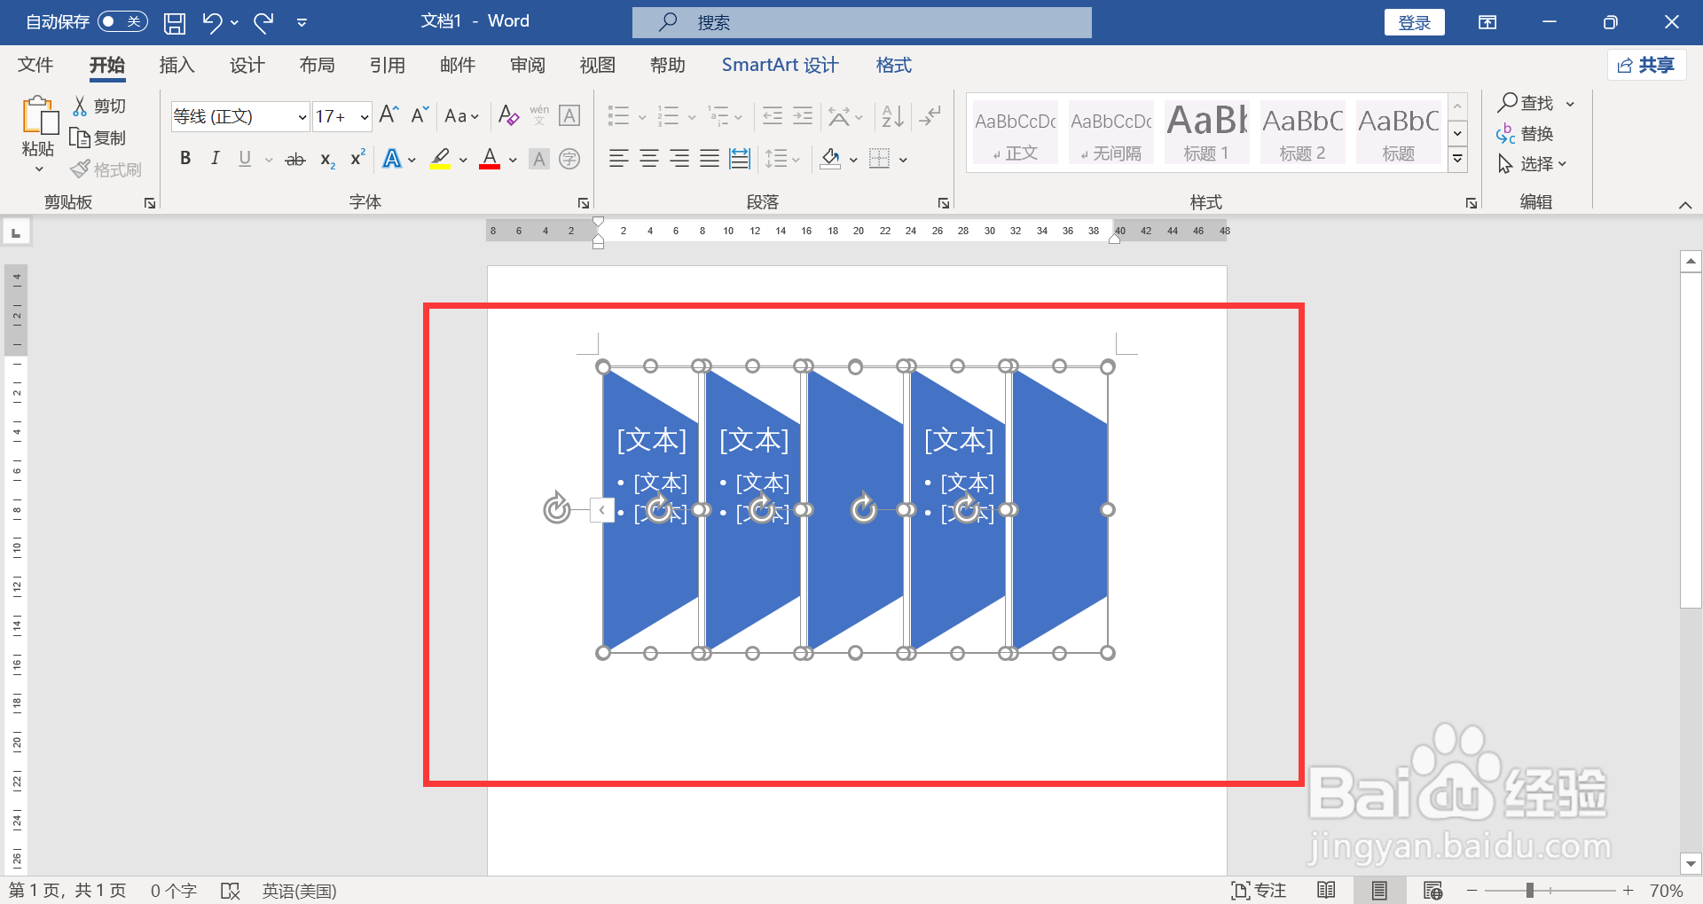Click the Sort A-Z icon
1703x904 pixels.
[x=892, y=115]
